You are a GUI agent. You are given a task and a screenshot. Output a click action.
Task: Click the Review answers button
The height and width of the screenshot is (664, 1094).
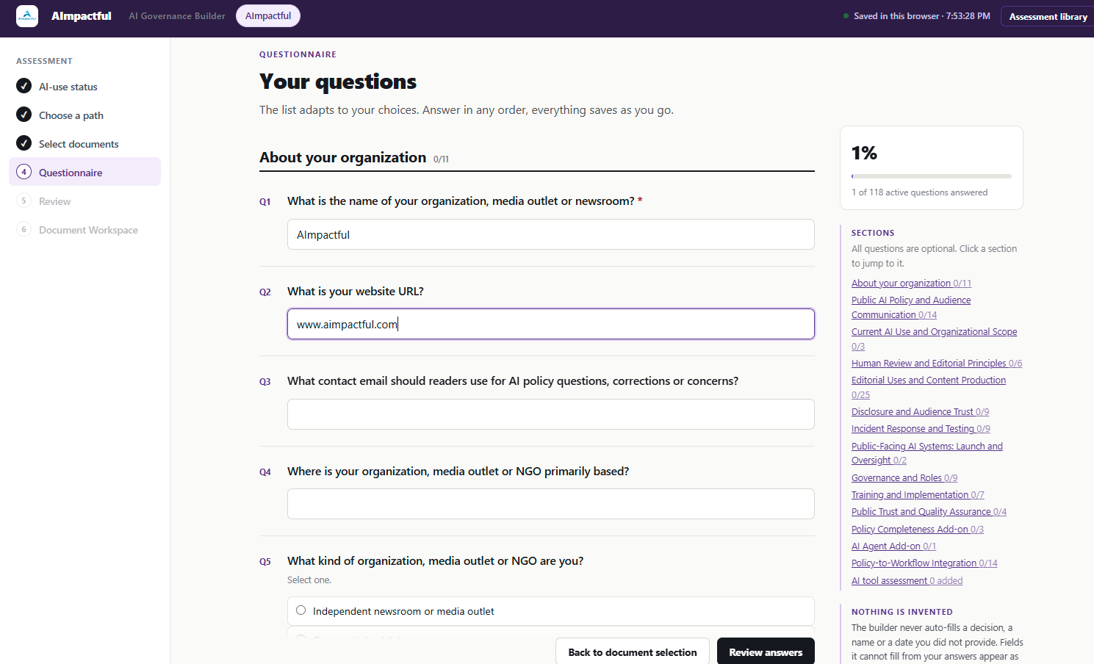(766, 652)
